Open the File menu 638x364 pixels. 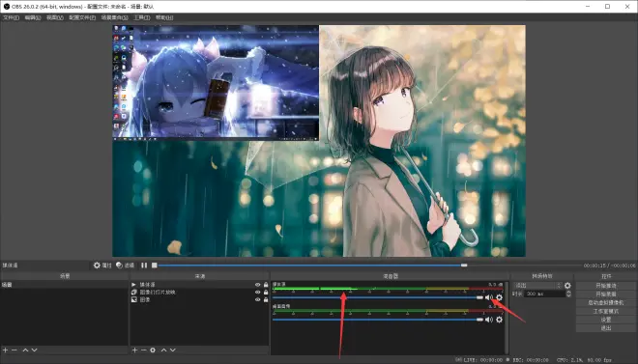tap(11, 17)
